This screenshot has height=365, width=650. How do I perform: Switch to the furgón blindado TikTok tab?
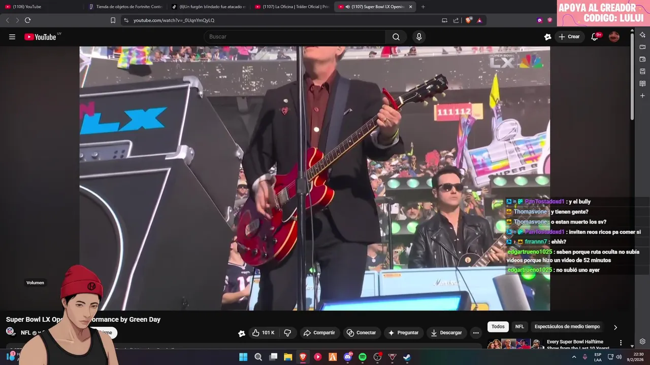coord(208,7)
